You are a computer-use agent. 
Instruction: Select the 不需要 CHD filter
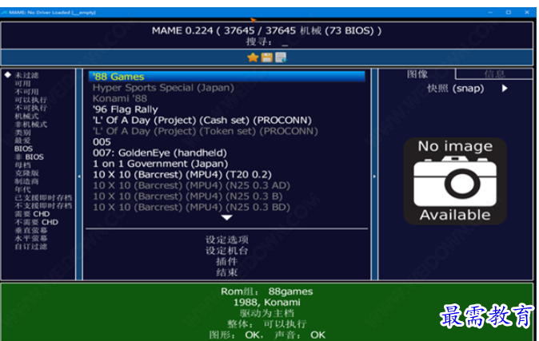click(36, 222)
